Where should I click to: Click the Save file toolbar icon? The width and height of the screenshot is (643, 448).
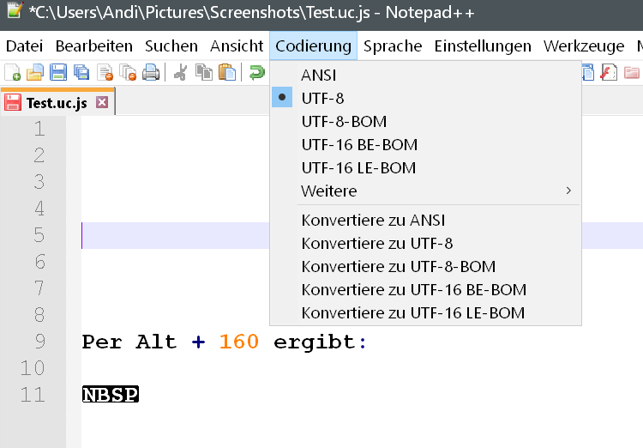tap(58, 73)
